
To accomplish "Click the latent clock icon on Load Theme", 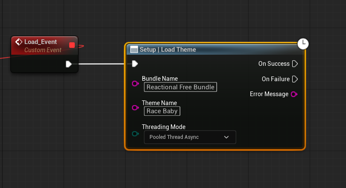I will pyautogui.click(x=303, y=43).
